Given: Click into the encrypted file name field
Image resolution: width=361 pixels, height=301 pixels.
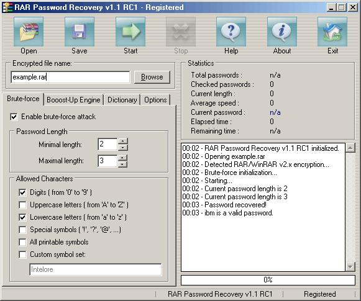Looking at the screenshot, I should click(x=70, y=77).
